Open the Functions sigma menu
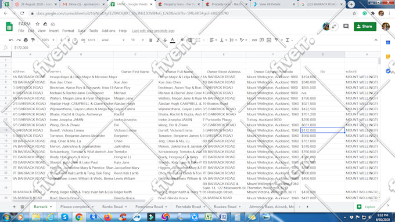 pos(288,40)
